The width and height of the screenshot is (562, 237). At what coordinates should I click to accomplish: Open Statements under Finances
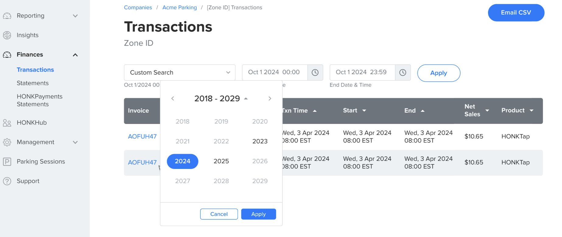[33, 83]
